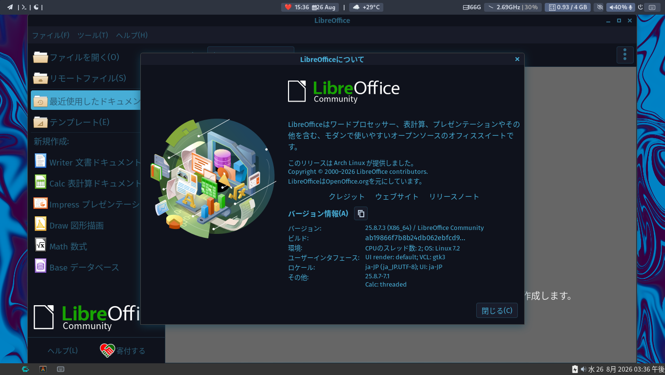Click the 2.69GHz CPU widget
The image size is (665, 375).
[513, 7]
